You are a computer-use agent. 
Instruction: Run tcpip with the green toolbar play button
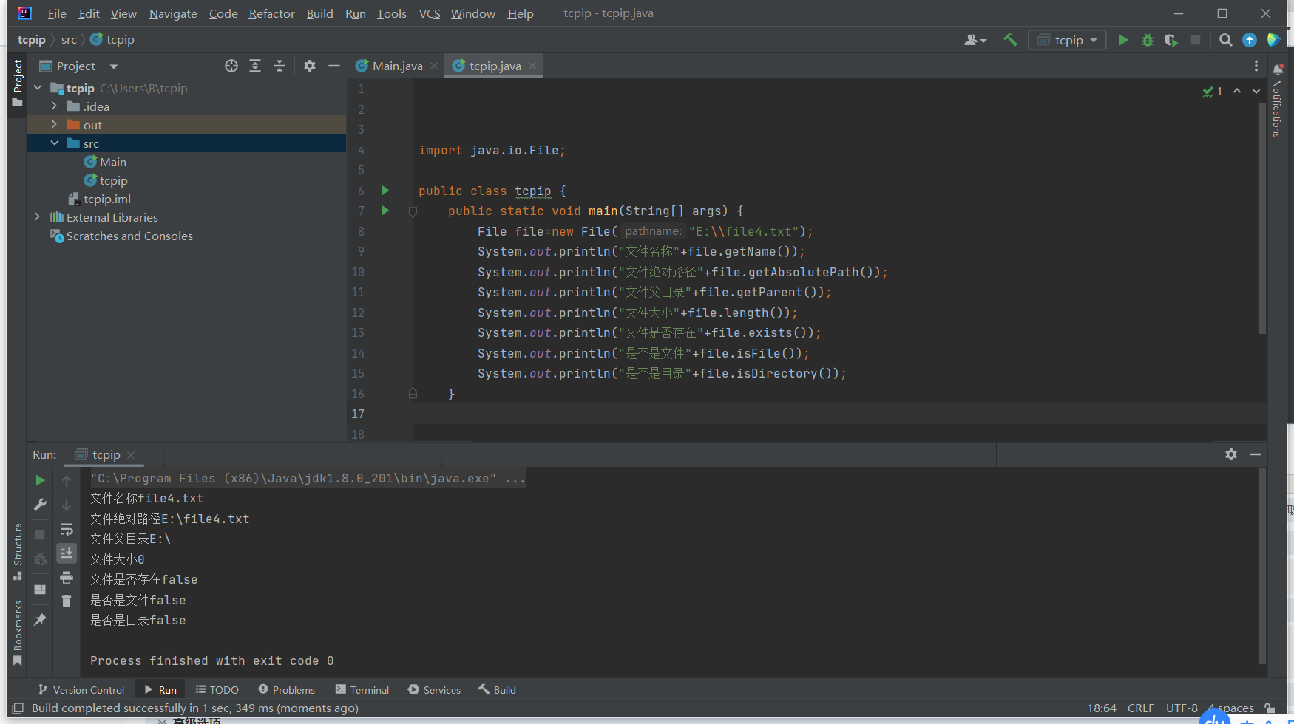point(1123,40)
